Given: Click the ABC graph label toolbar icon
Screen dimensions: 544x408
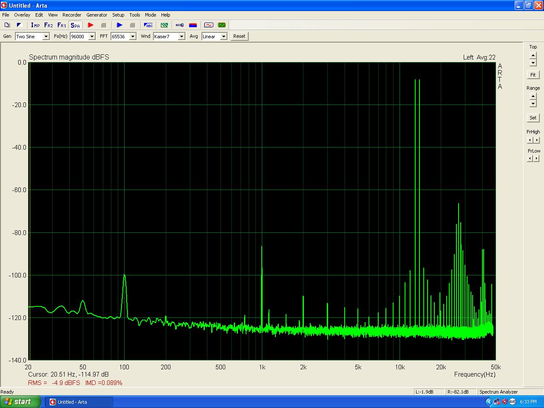Looking at the screenshot, I should click(148, 25).
